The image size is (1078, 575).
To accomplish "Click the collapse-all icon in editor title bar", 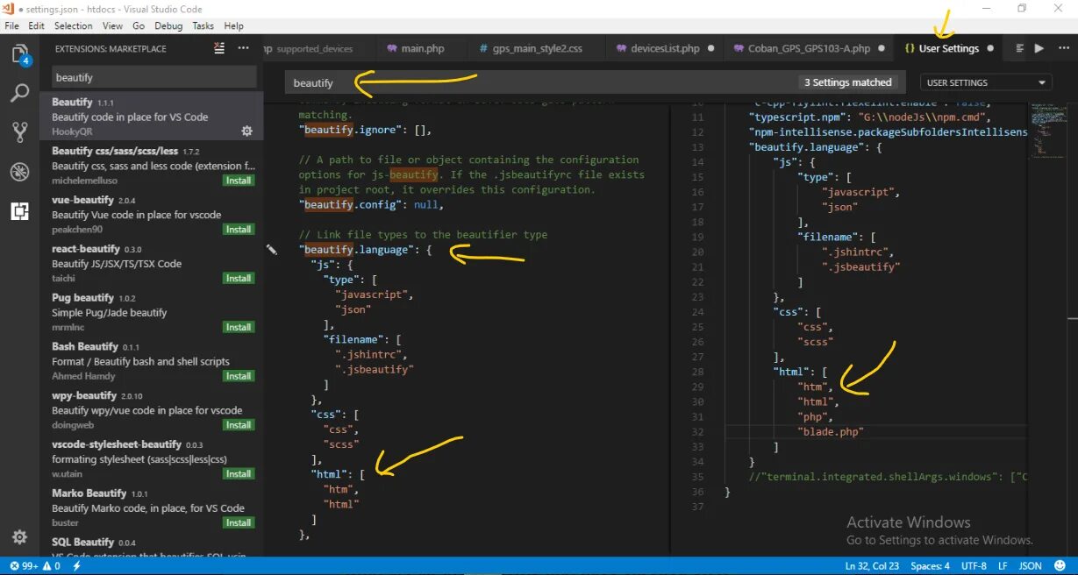I will coord(1019,49).
